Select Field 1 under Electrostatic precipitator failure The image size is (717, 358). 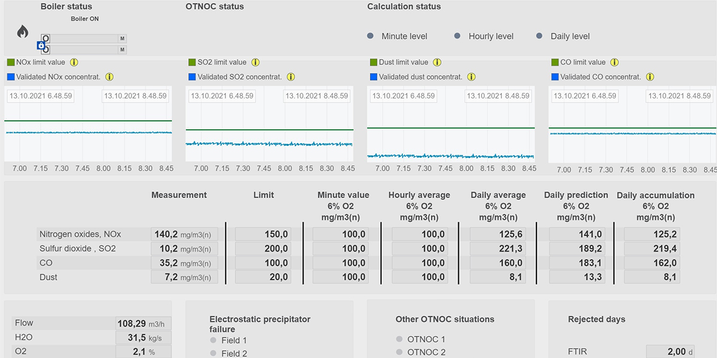[x=212, y=341]
